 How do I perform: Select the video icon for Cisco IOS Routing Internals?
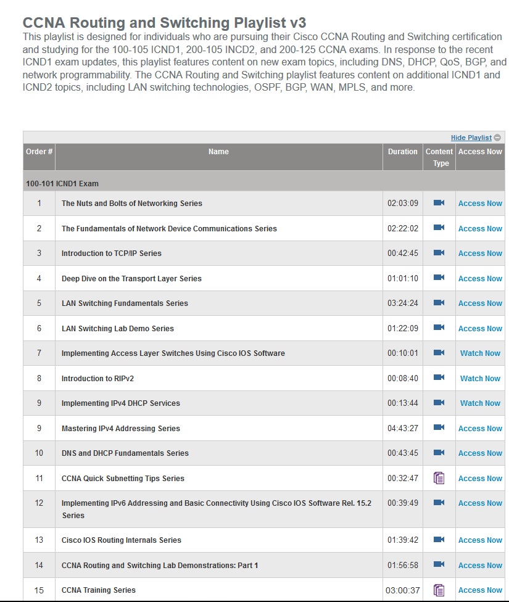[x=439, y=540]
